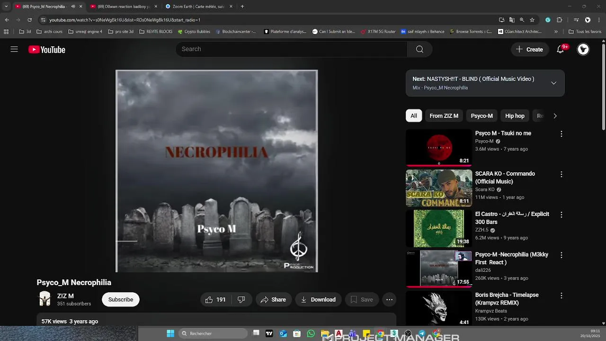Click the search magnifier button
The width and height of the screenshot is (606, 341).
(419, 49)
